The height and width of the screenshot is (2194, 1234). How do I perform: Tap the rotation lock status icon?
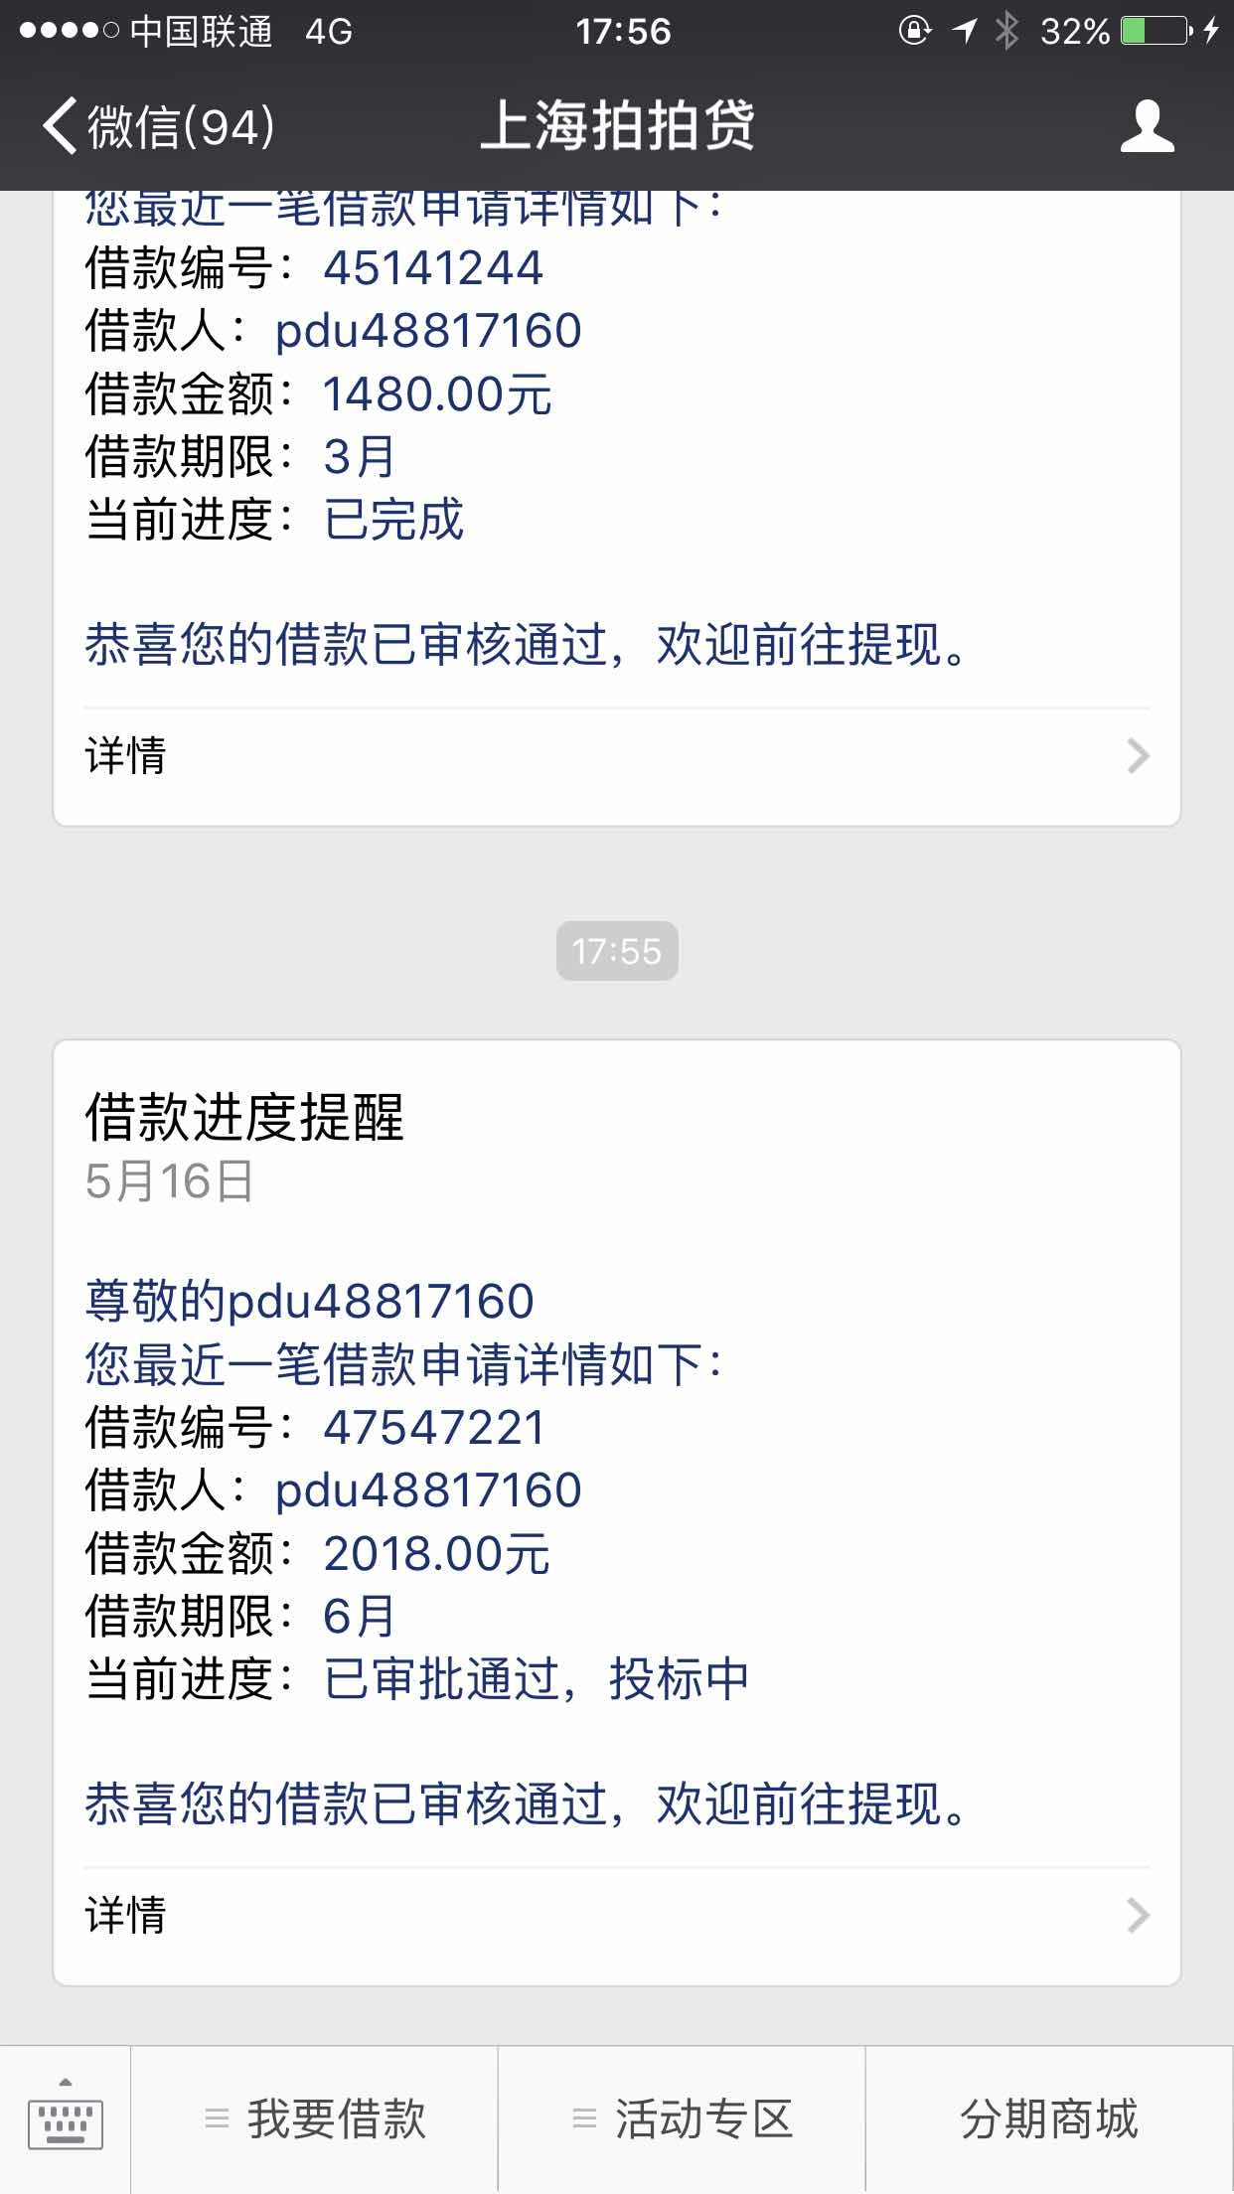pos(914,31)
